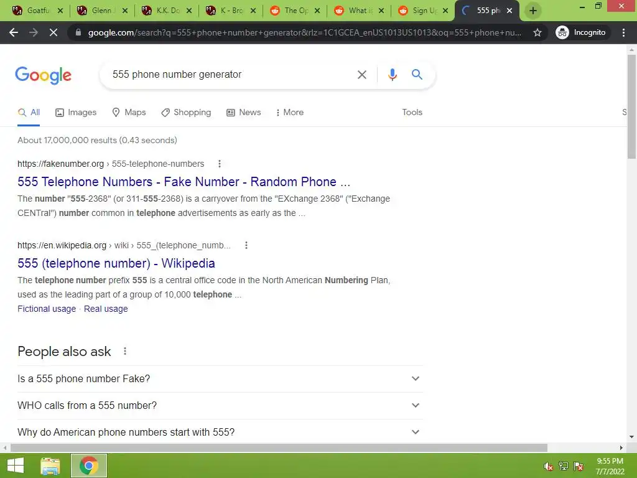Switch to the Sign Up Reddit tab
637x478 pixels.
[x=423, y=11]
